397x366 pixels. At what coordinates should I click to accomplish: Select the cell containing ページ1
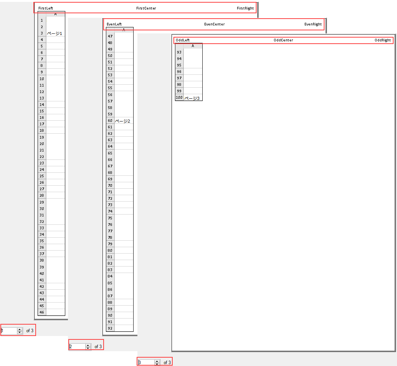55,34
